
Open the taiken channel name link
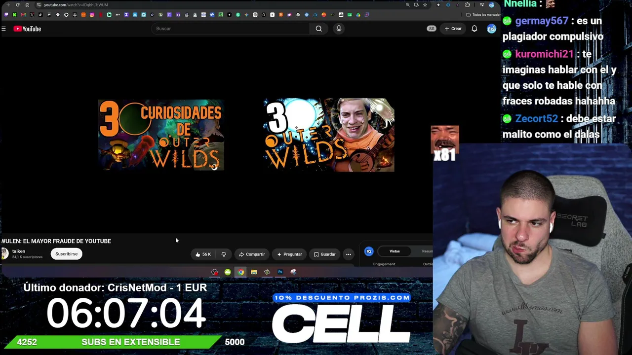click(19, 251)
